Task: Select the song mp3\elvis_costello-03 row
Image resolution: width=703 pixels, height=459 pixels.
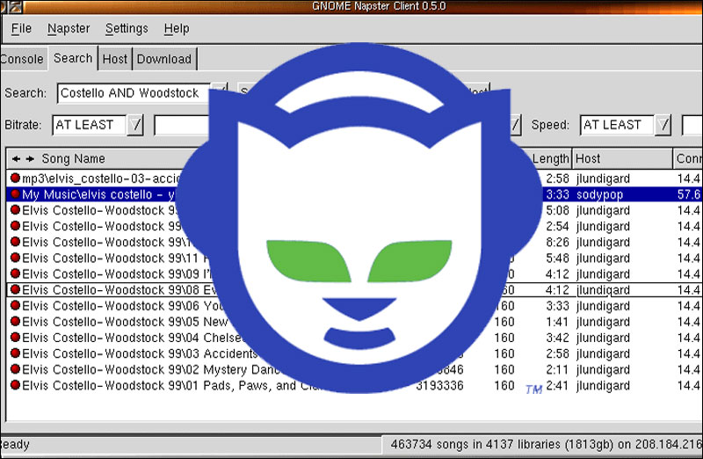Action: tap(355, 178)
